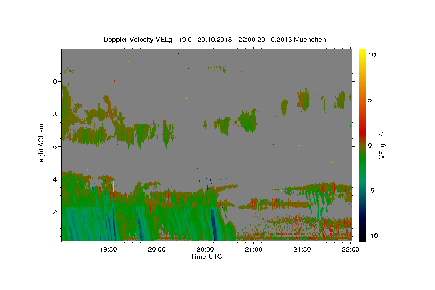This screenshot has height=290, width=435.
Task: Click the height tick label 10
Action: (53, 81)
